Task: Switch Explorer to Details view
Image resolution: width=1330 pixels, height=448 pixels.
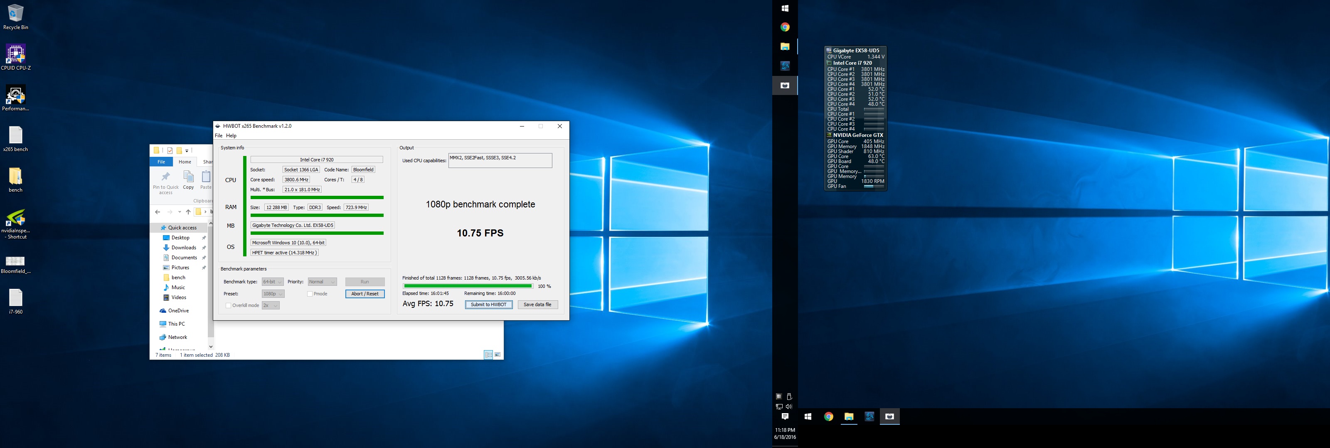Action: pos(488,355)
